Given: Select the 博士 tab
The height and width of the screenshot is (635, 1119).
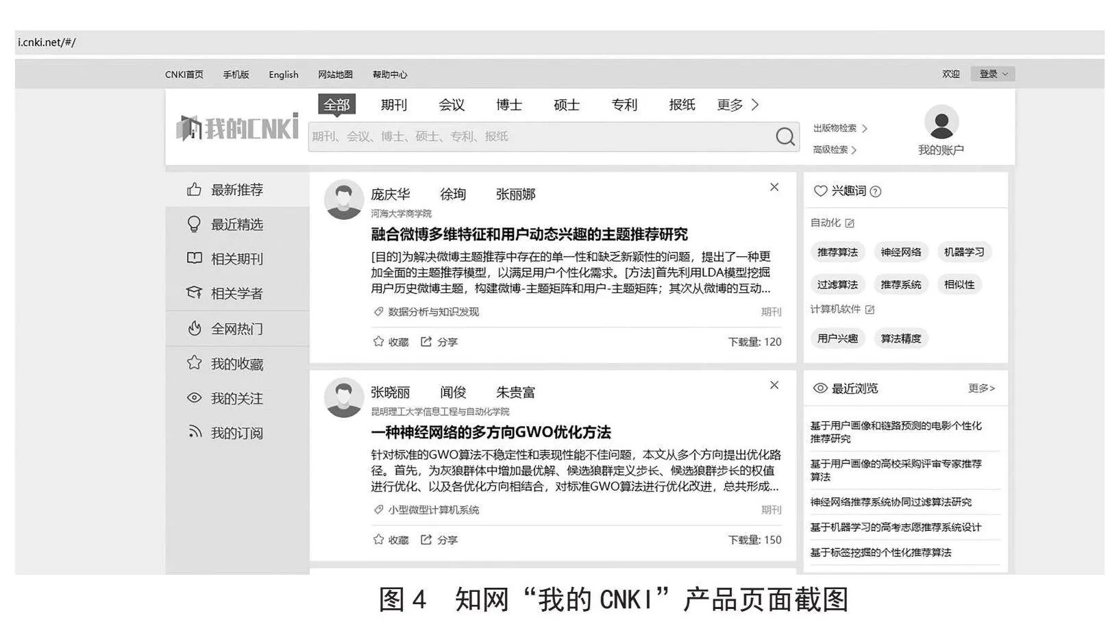Looking at the screenshot, I should pyautogui.click(x=509, y=105).
